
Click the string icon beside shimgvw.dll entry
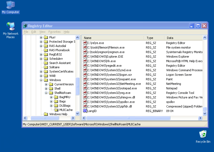(x=85, y=97)
